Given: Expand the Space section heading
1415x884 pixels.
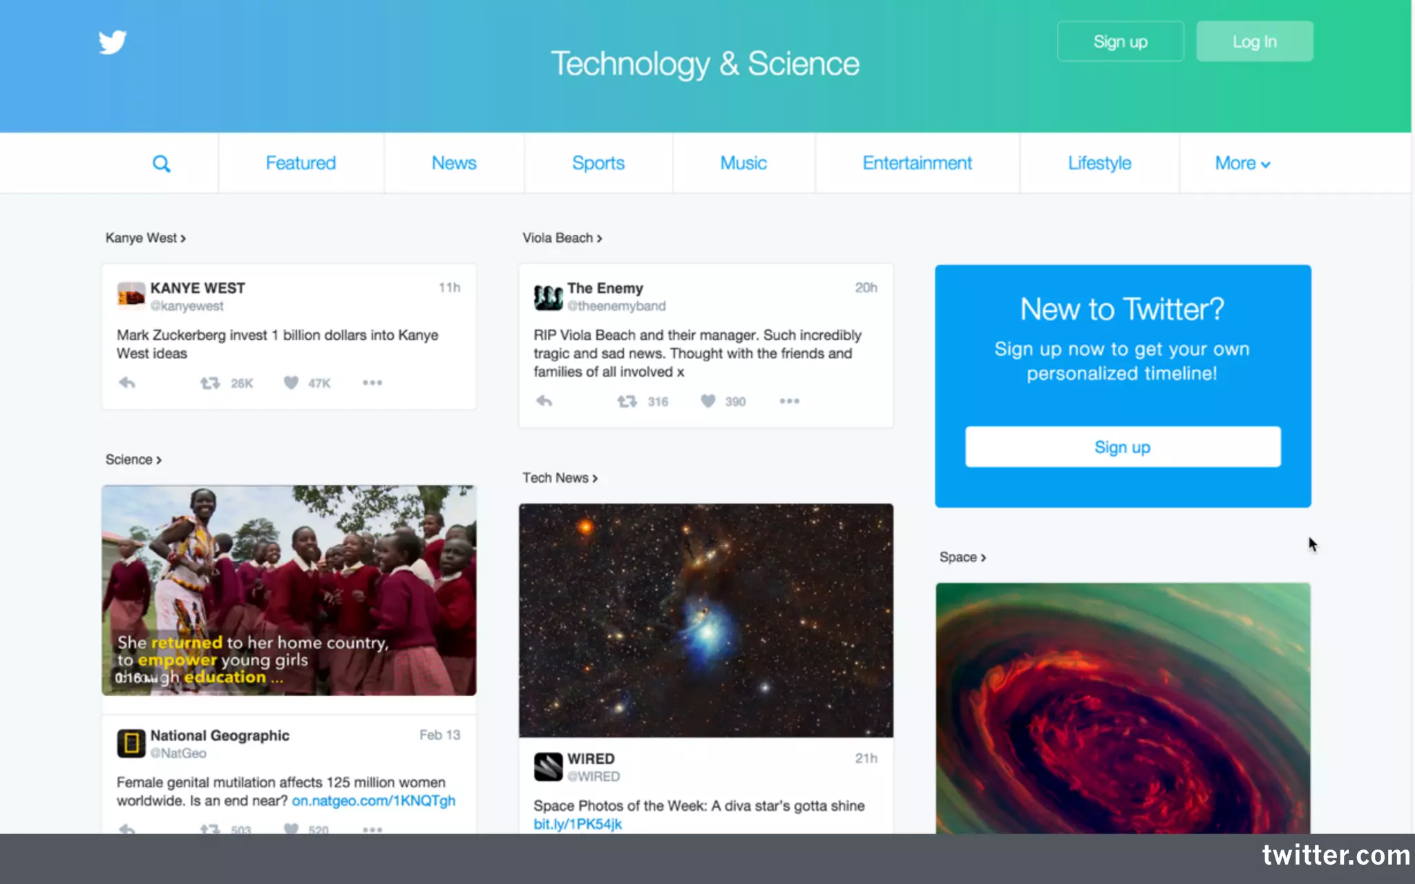Looking at the screenshot, I should (962, 557).
